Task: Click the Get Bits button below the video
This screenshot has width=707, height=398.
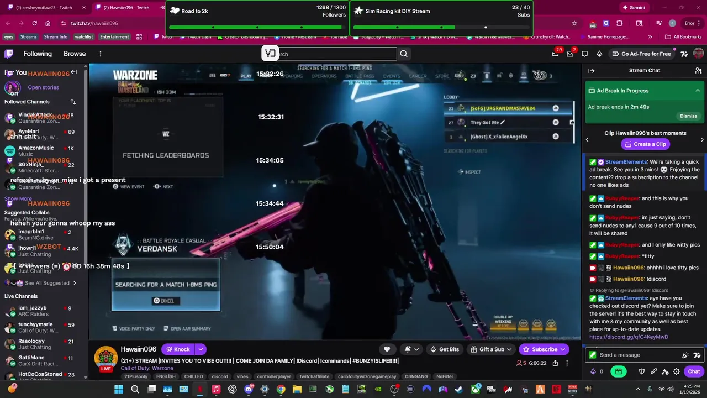Action: pos(445,349)
